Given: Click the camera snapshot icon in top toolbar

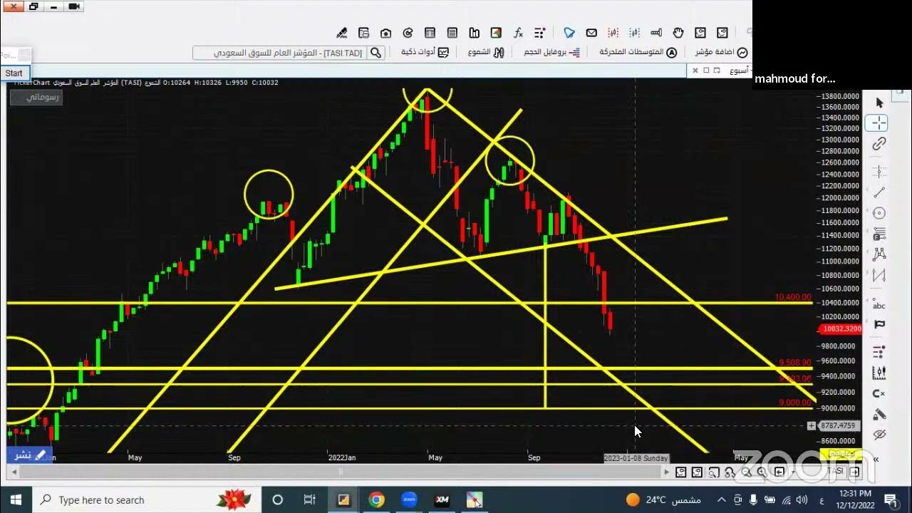Looking at the screenshot, I should (x=385, y=33).
